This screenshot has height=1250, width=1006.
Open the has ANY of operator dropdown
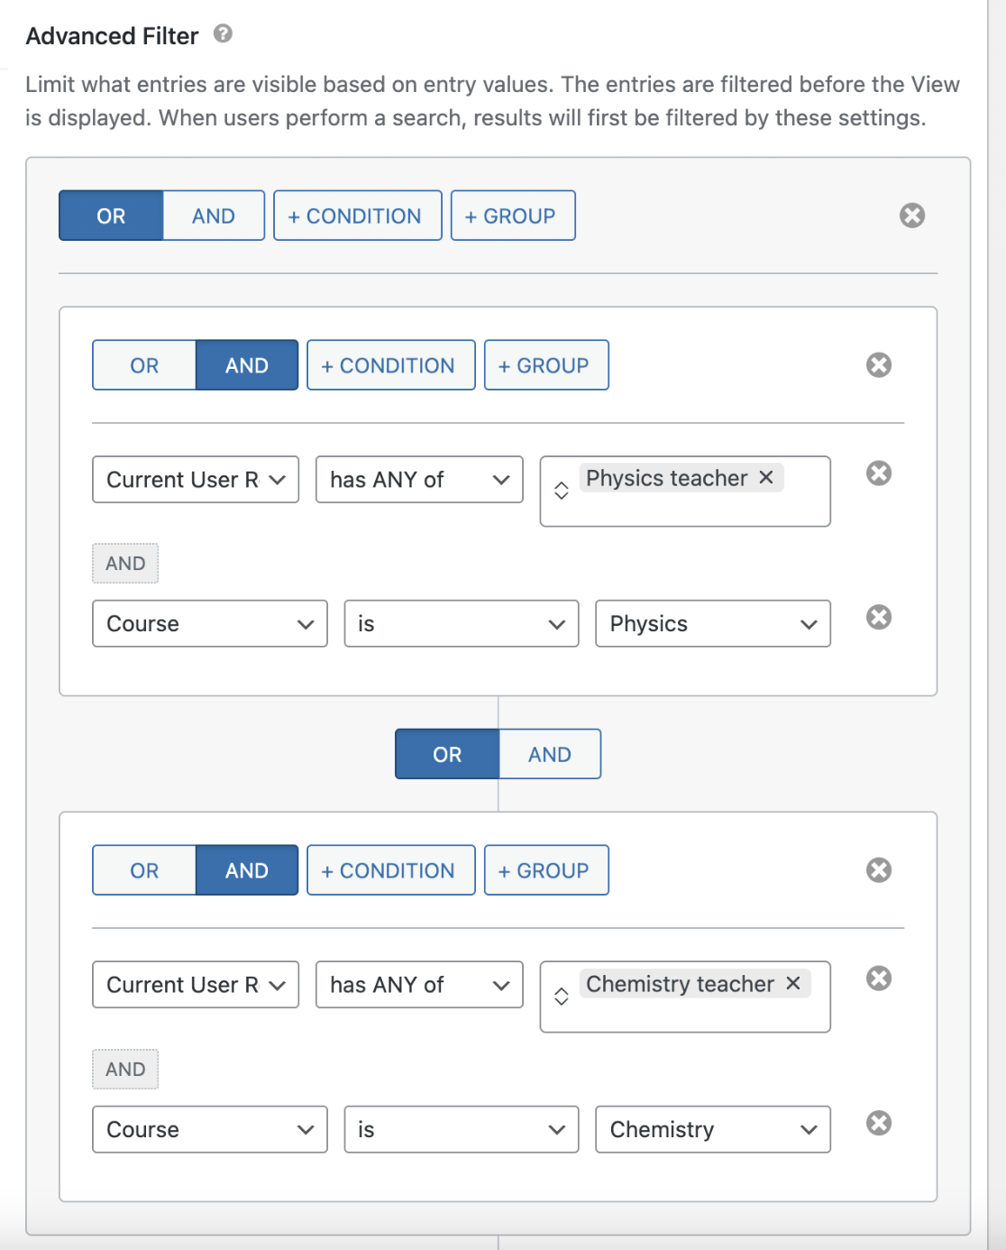coord(419,479)
